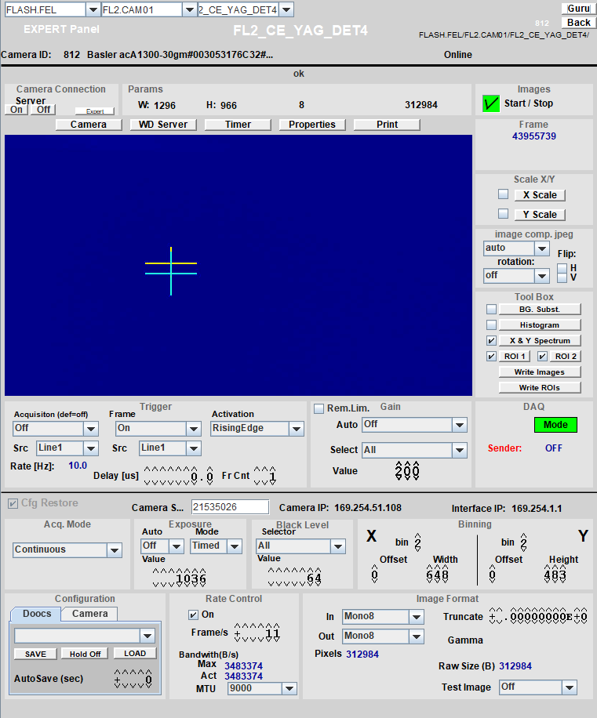This screenshot has height=718, width=597.
Task: Click the X & Y Spectrum button
Action: [539, 341]
